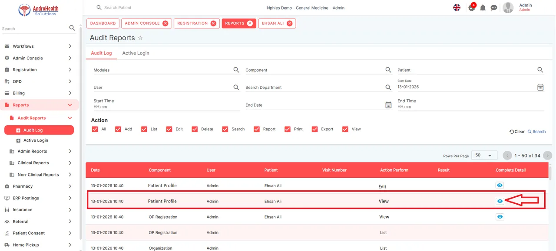Close the Admin Console tab

coord(165,23)
